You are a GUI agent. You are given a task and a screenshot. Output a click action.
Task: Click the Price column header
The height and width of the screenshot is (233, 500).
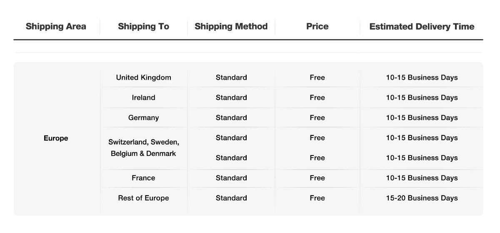tap(317, 27)
